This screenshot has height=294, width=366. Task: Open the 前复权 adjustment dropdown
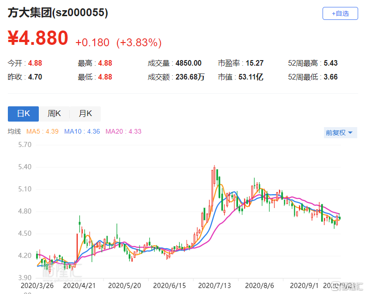[x=340, y=133]
